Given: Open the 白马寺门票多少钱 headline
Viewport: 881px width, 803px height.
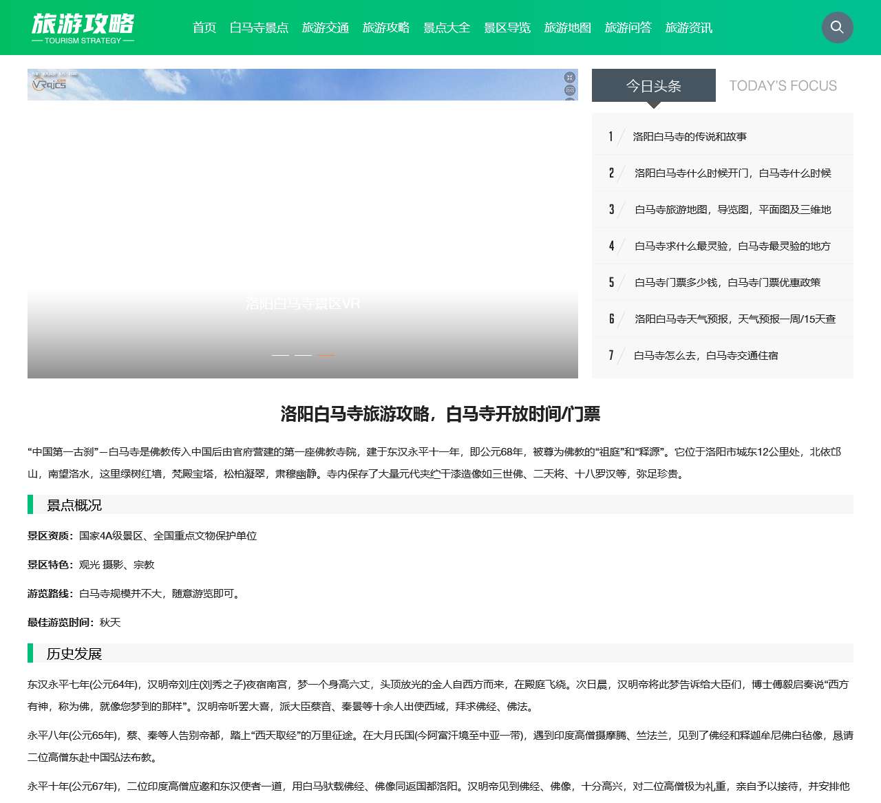Looking at the screenshot, I should click(x=728, y=282).
